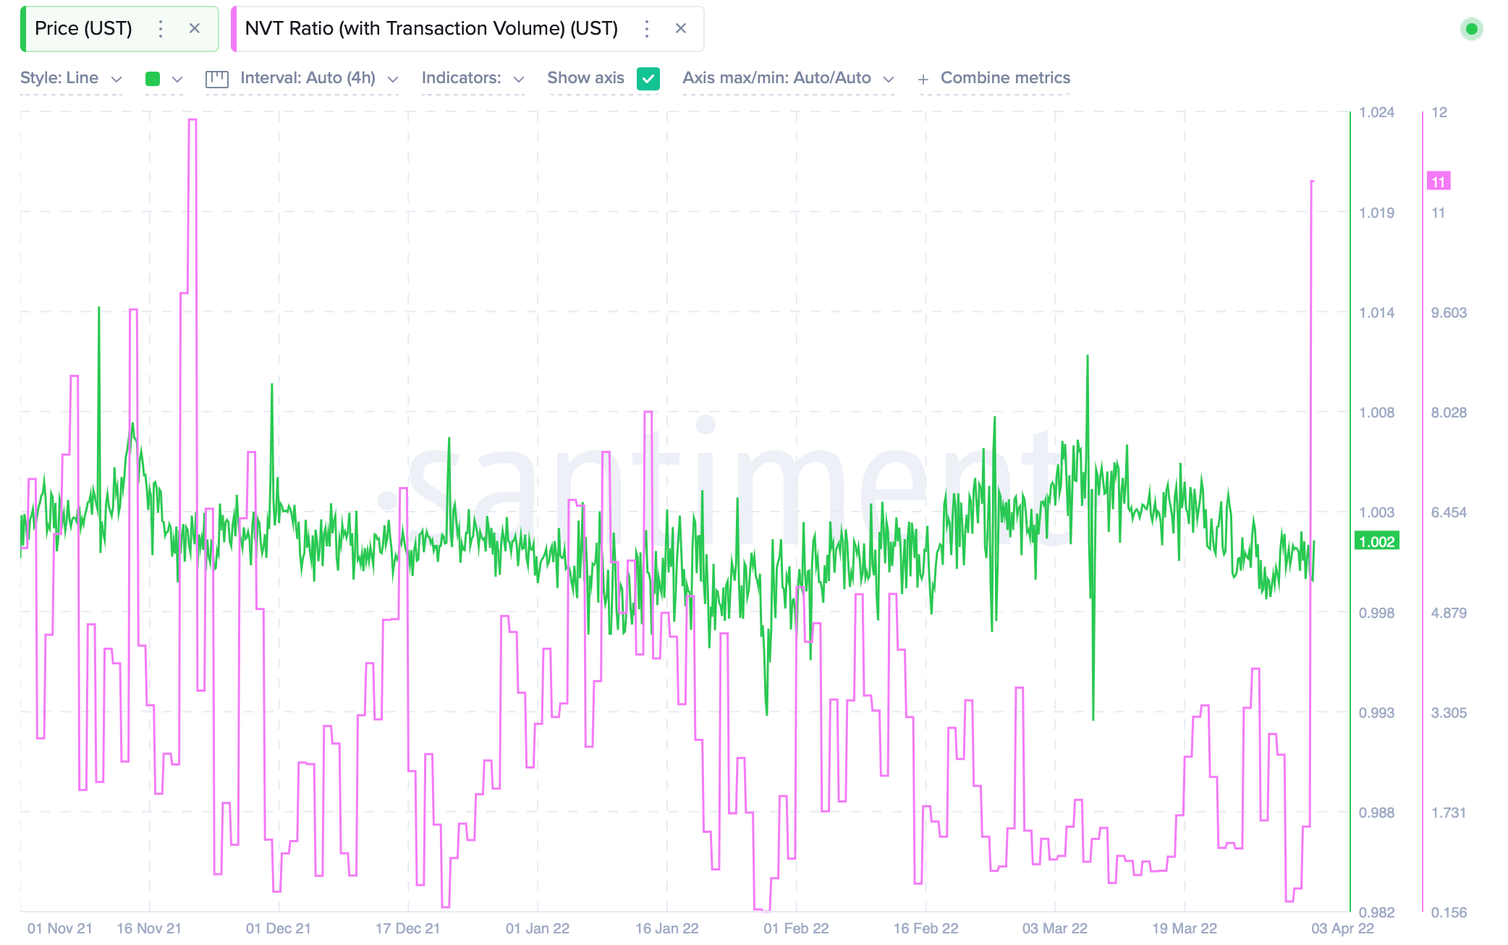This screenshot has width=1508, height=945.
Task: Expand the color picker chevron
Action: [177, 80]
